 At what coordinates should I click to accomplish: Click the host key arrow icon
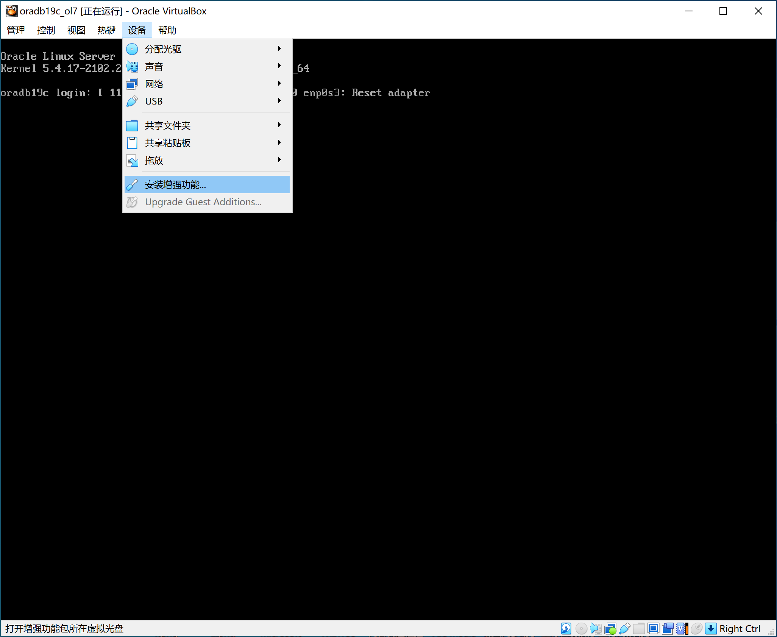[711, 629]
